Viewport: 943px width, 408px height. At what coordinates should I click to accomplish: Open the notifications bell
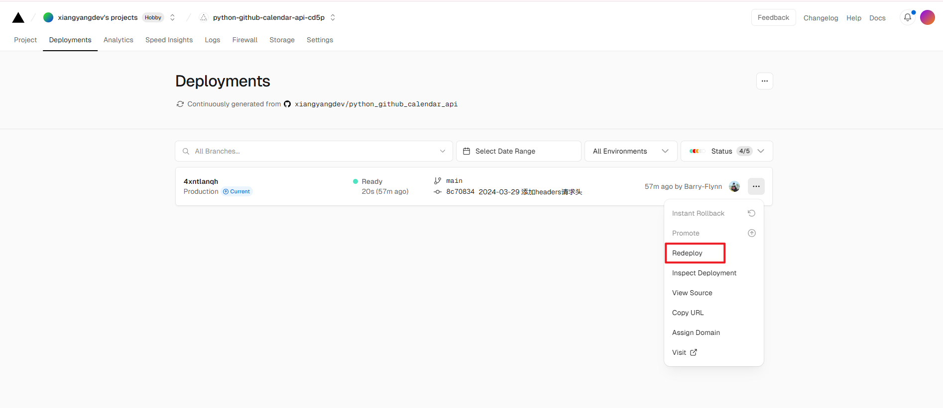[908, 17]
